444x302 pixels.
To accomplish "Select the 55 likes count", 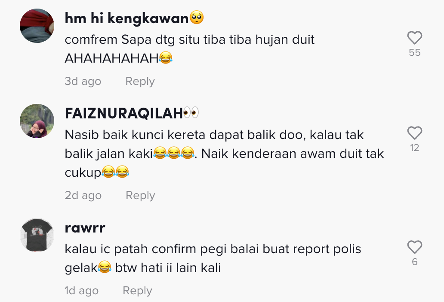I will point(415,52).
